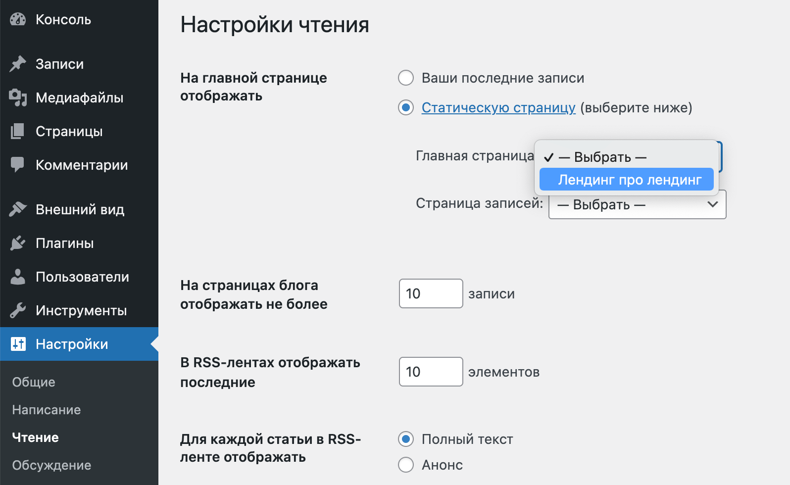
Task: Follow the Статическую страницу link
Action: (x=498, y=107)
